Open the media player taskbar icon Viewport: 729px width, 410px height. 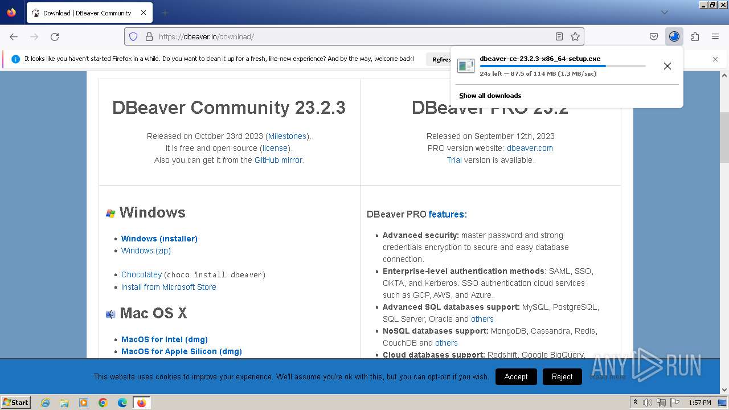[84, 403]
